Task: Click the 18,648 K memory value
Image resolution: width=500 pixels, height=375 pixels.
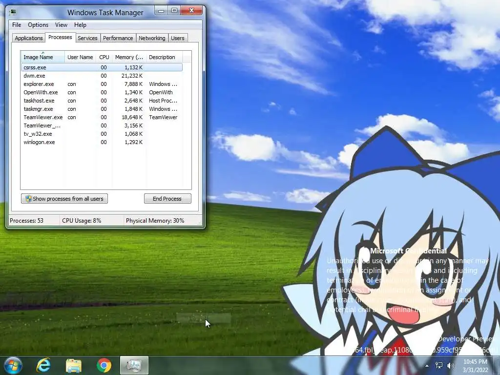Action: pyautogui.click(x=132, y=117)
